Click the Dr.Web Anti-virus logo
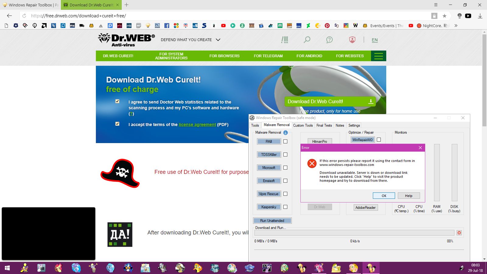This screenshot has width=487, height=274. pos(126,40)
